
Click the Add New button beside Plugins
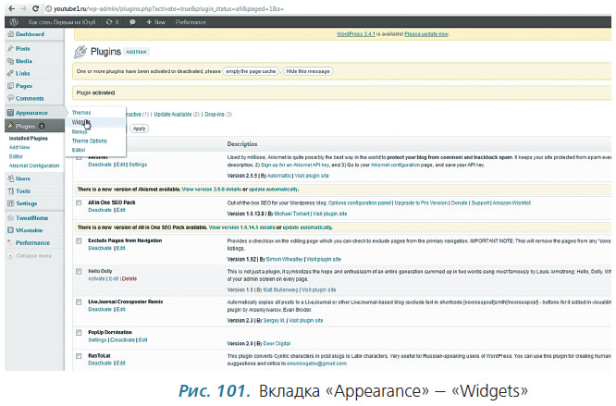click(x=136, y=52)
